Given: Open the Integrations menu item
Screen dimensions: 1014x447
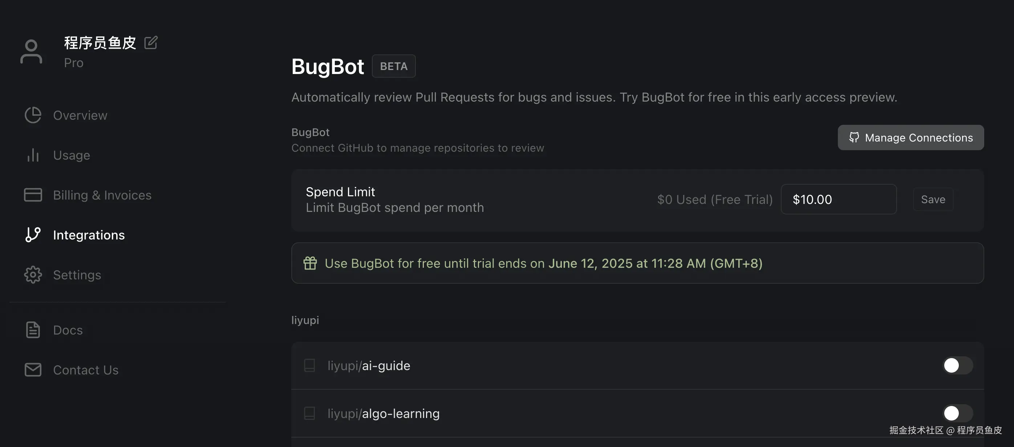Looking at the screenshot, I should [89, 235].
